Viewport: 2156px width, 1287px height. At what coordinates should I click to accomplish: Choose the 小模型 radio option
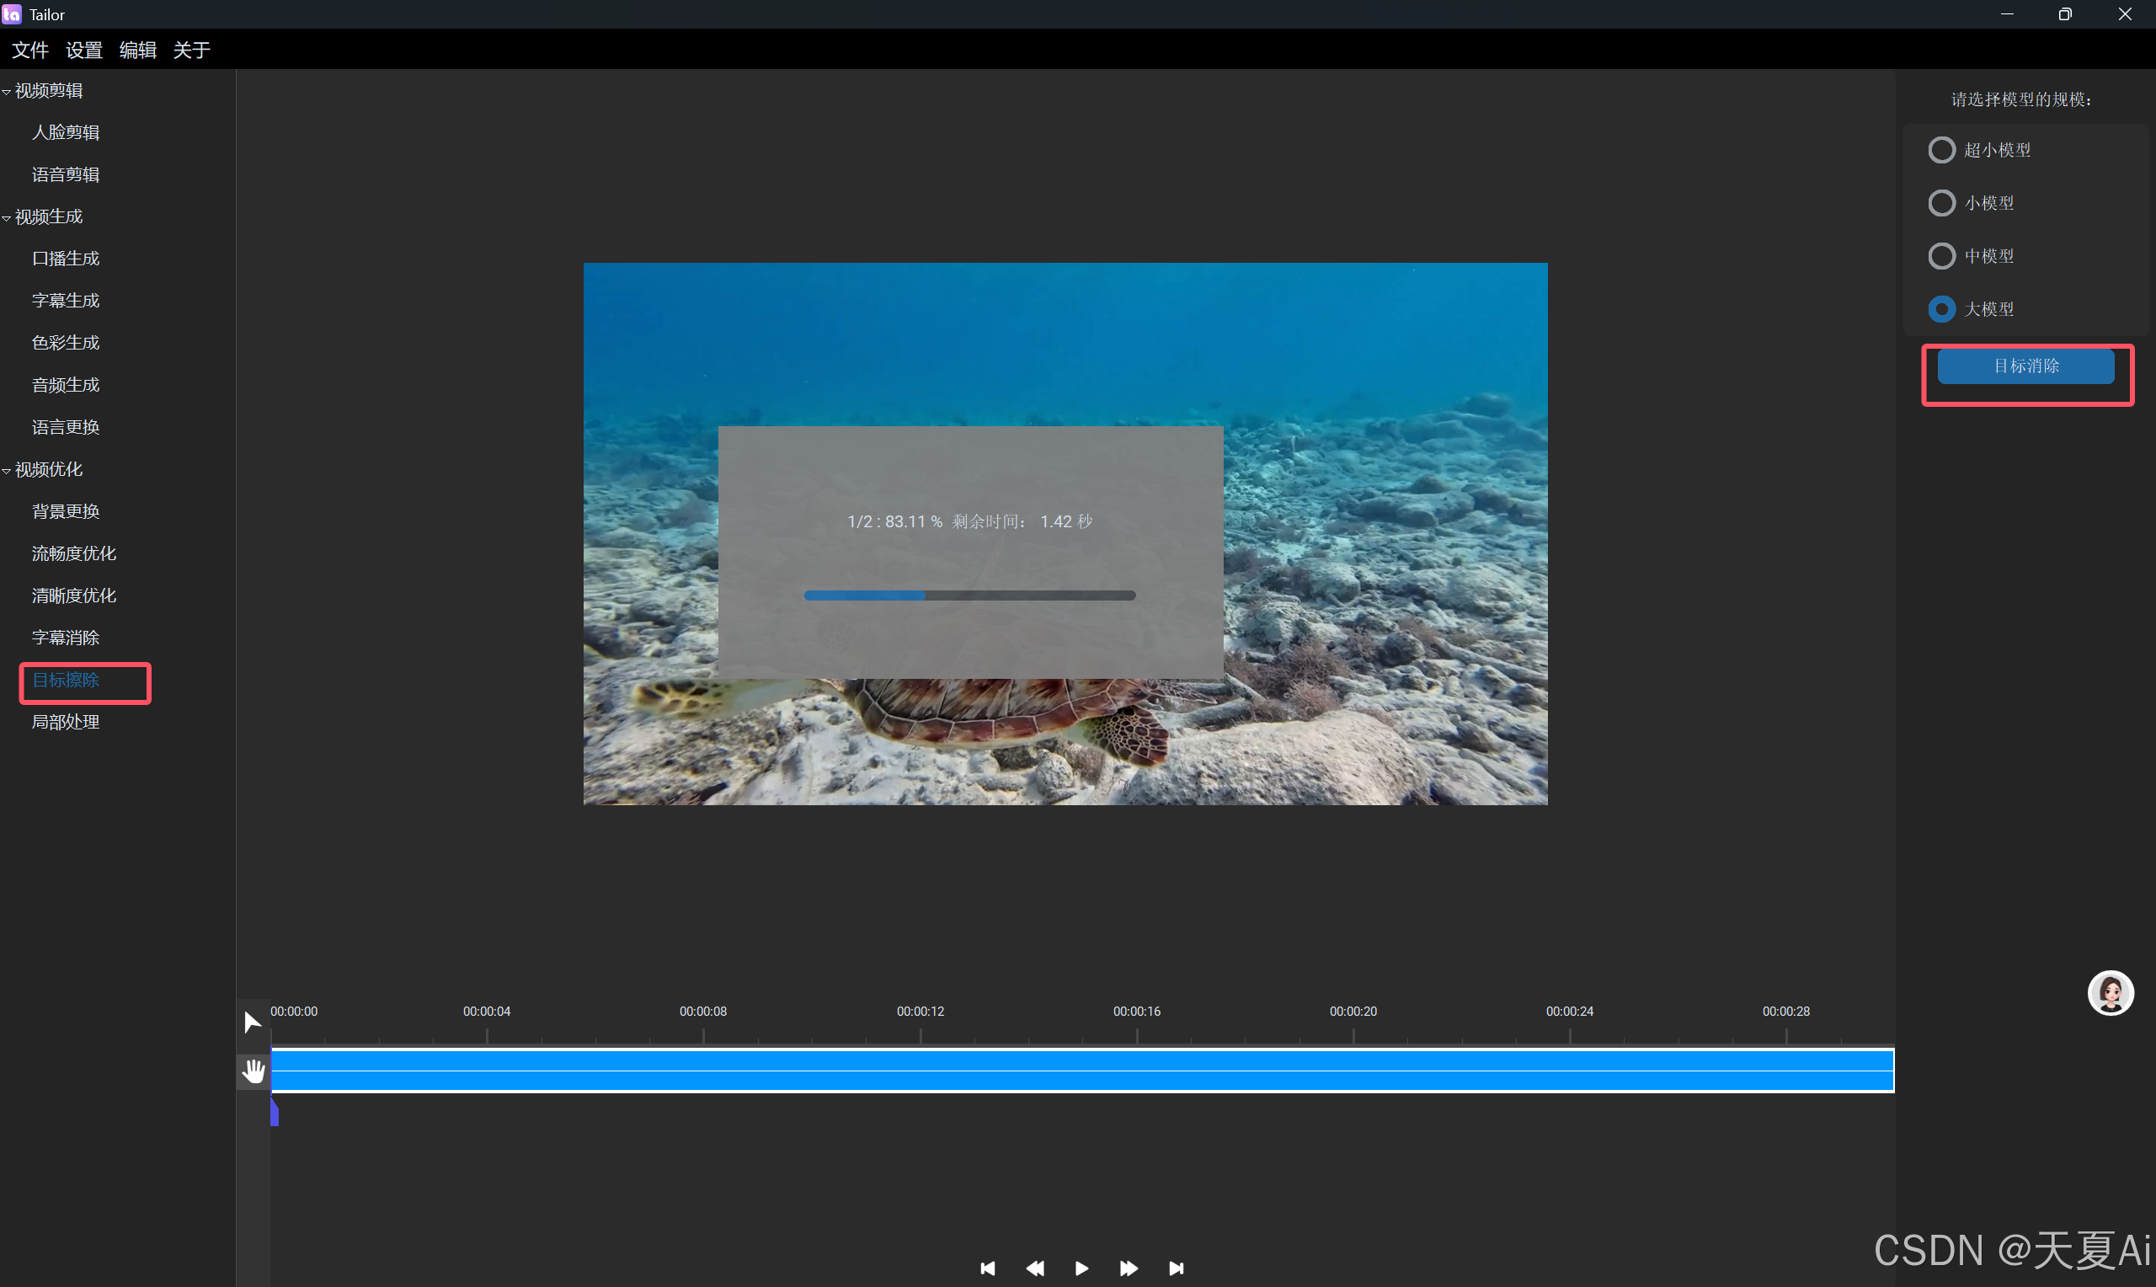(1941, 203)
